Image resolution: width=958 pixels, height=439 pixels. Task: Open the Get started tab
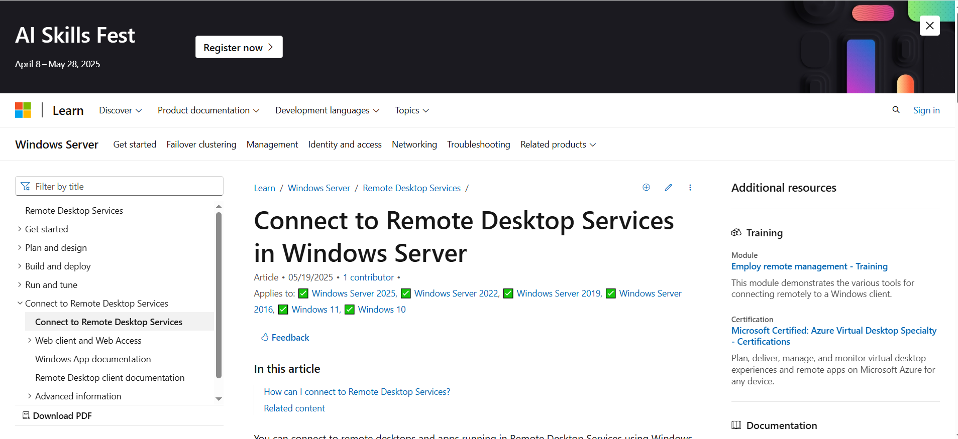[135, 144]
